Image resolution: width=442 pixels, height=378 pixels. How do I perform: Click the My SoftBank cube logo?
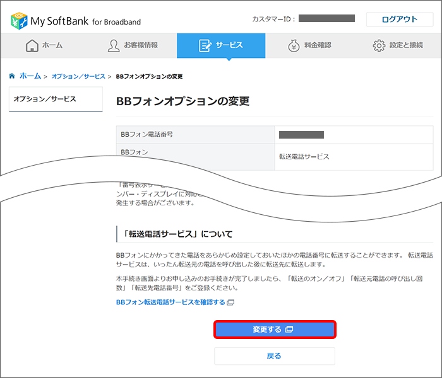(19, 21)
